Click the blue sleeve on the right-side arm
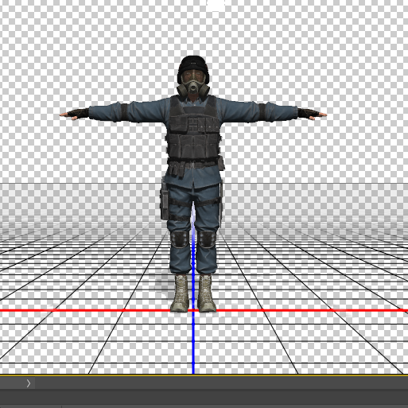 tap(258, 111)
